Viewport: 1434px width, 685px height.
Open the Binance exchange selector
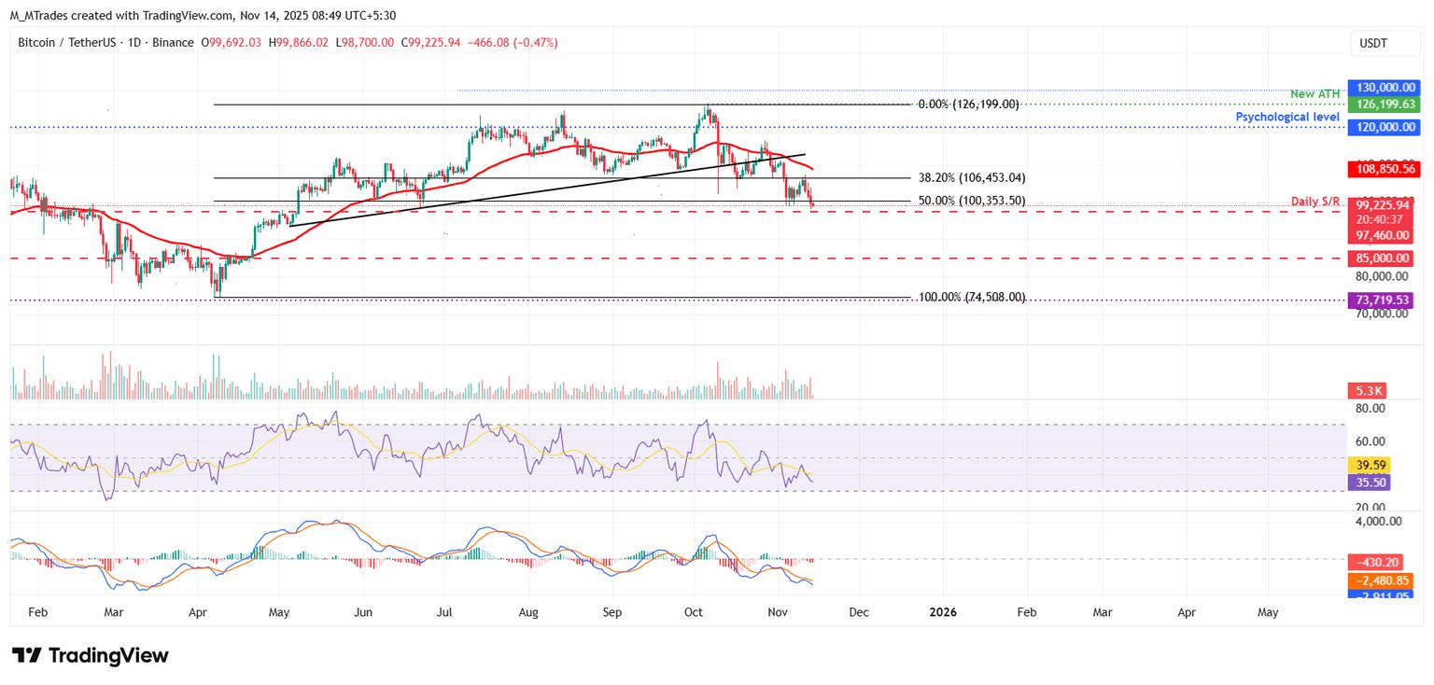(172, 42)
